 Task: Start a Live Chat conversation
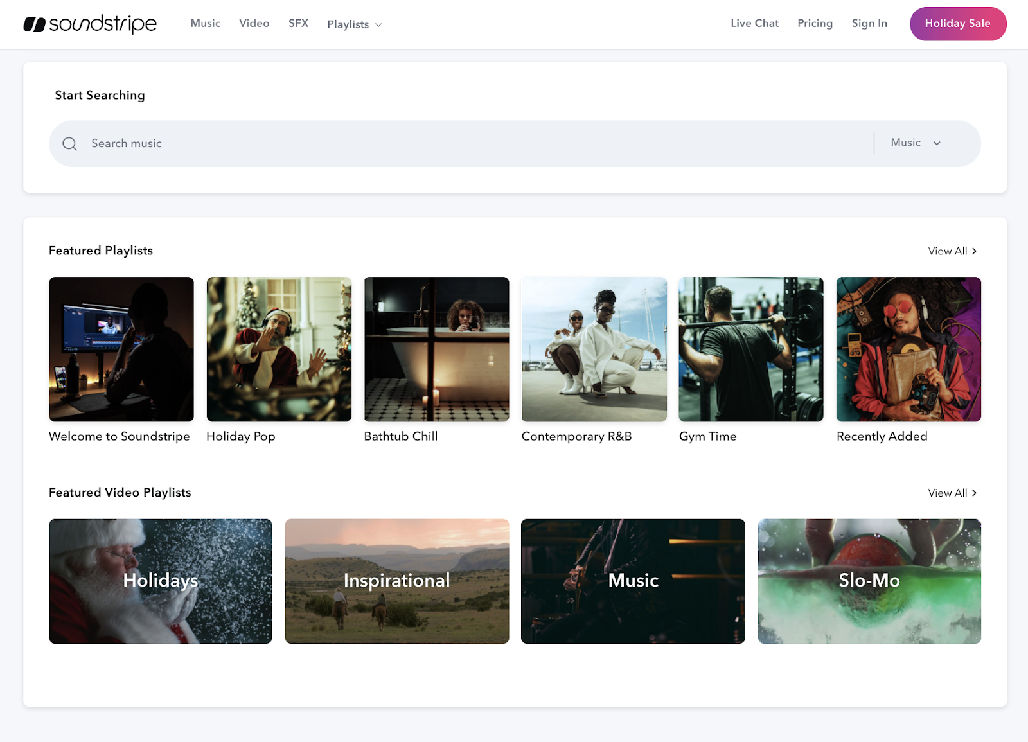click(754, 23)
